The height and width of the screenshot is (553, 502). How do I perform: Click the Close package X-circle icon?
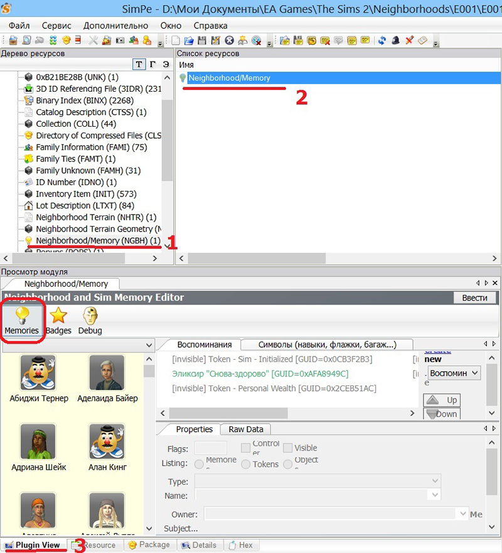[x=229, y=41]
